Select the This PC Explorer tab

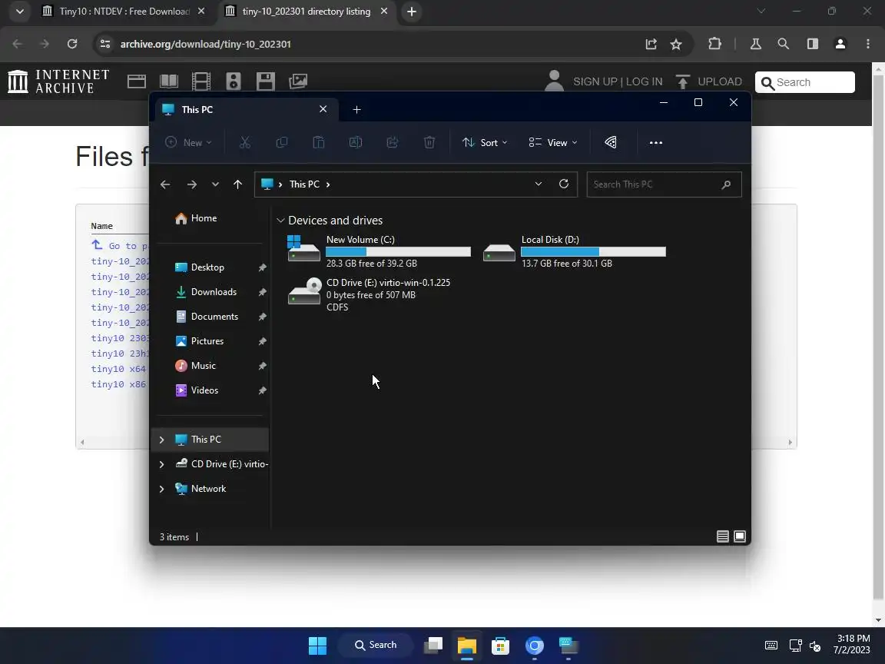[x=245, y=110]
